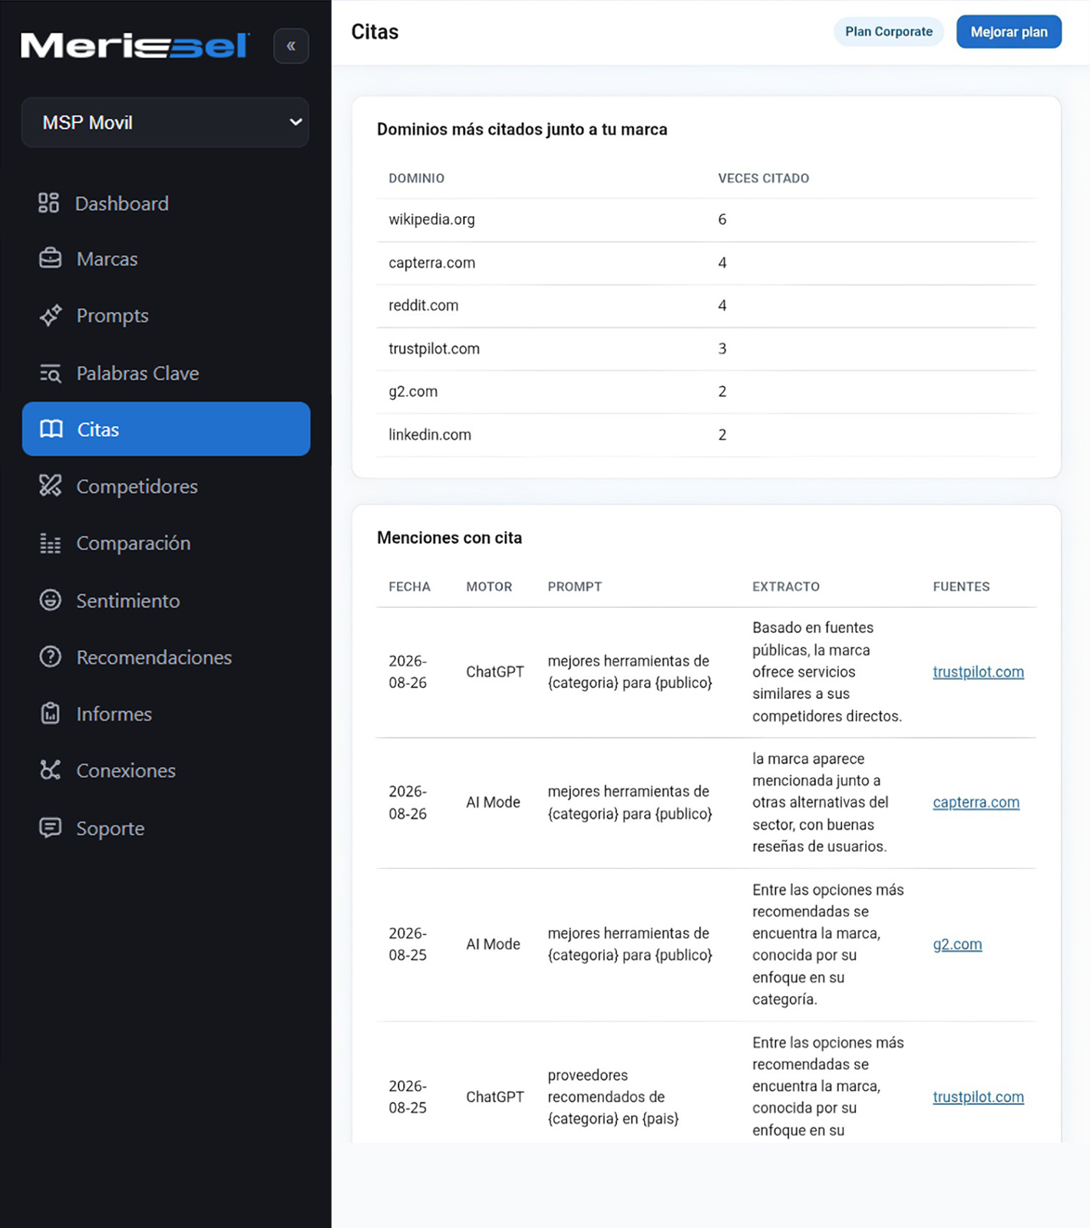1090x1228 pixels.
Task: Click the FUENTES column header
Action: tap(961, 586)
